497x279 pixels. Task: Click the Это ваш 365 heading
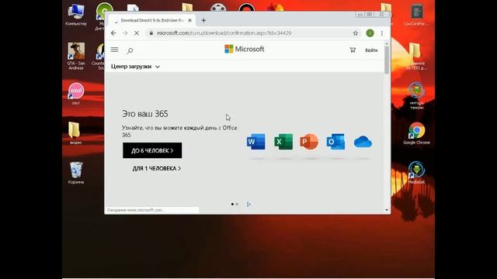pyautogui.click(x=145, y=114)
